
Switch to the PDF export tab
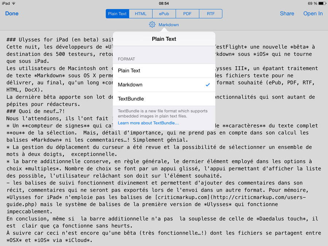click(187, 14)
